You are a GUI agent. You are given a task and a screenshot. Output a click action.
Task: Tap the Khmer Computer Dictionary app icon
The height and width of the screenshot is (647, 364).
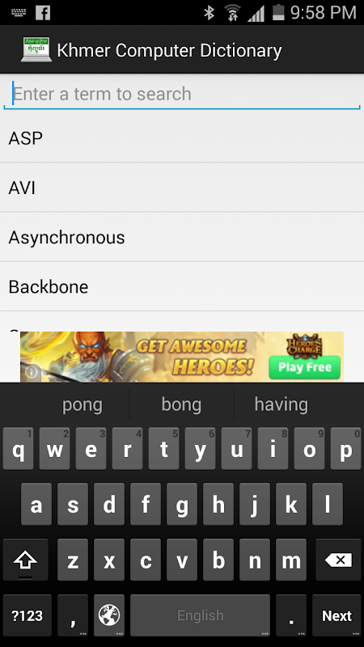36,49
